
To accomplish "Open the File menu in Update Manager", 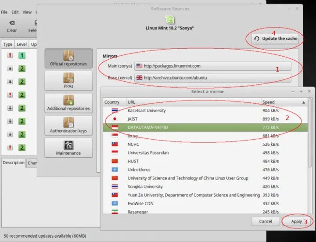I will coord(4,12).
